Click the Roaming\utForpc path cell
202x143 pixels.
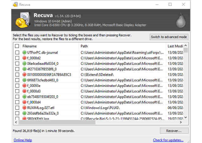click(122, 53)
